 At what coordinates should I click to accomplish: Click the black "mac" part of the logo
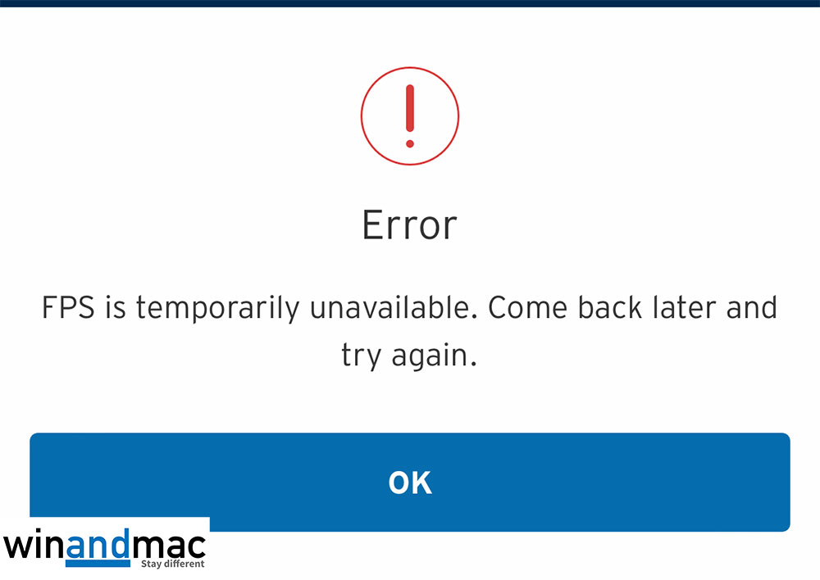(169, 546)
